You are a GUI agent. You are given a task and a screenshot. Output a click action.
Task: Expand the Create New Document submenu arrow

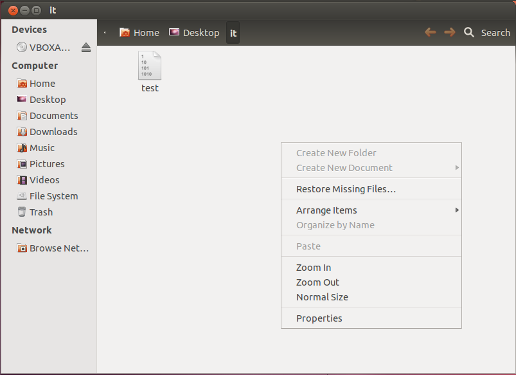click(x=457, y=168)
